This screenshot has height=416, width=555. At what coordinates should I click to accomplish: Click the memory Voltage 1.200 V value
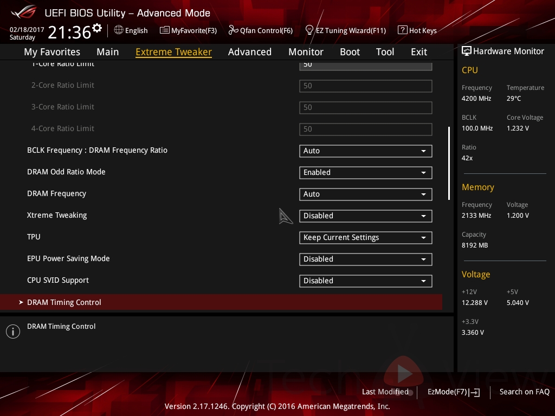click(x=518, y=215)
